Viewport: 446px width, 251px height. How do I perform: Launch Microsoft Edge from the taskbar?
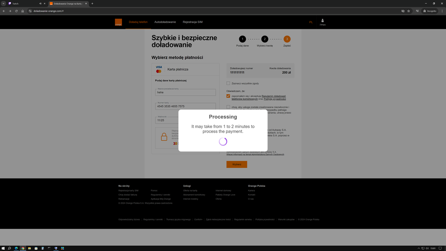[16, 248]
